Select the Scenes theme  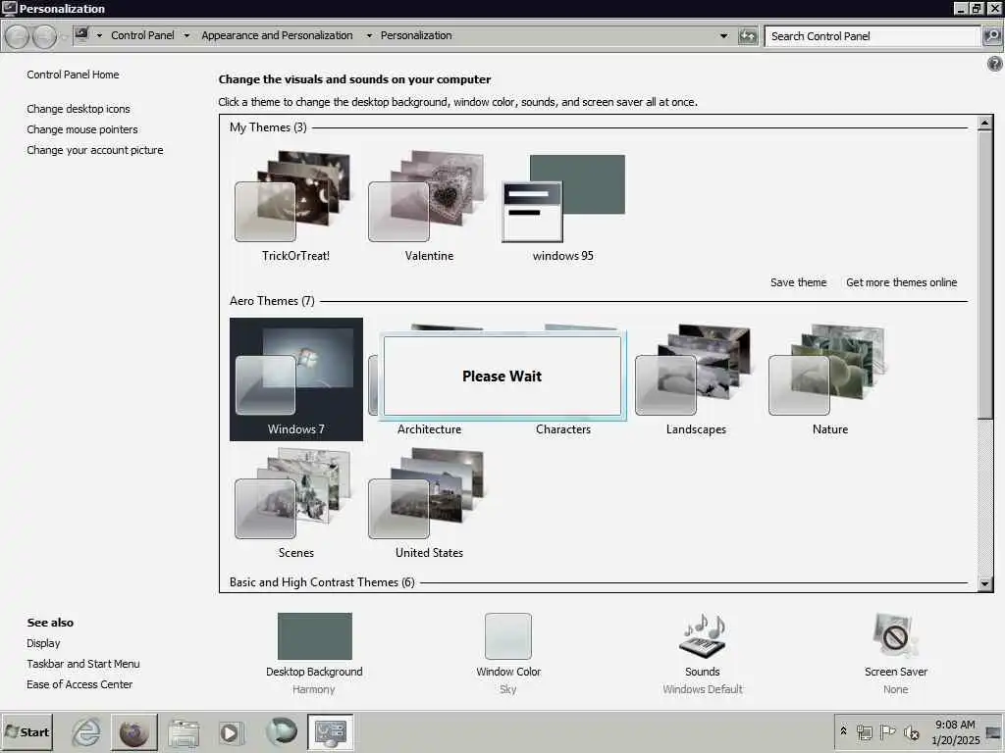click(x=295, y=503)
